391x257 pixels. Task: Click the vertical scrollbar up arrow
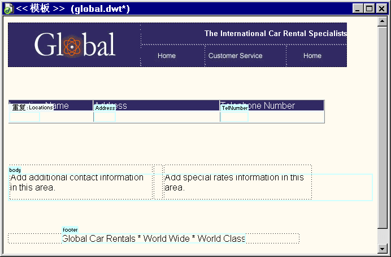click(382, 21)
